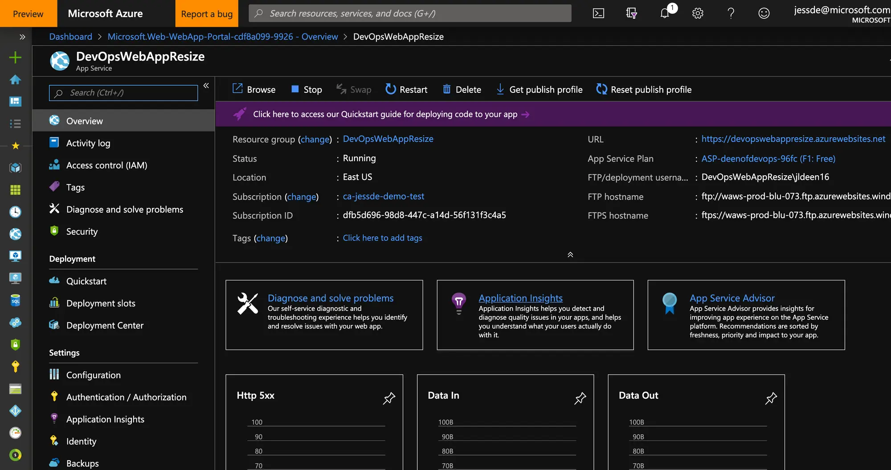Stop the web app

click(x=307, y=89)
